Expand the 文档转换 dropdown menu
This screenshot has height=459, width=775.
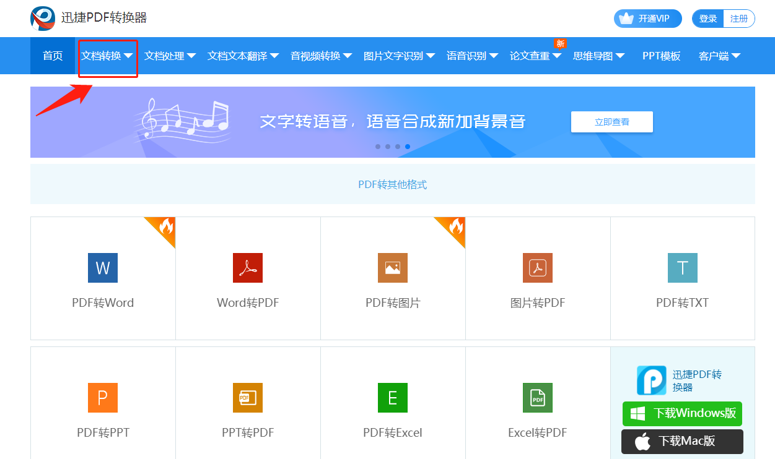click(107, 56)
